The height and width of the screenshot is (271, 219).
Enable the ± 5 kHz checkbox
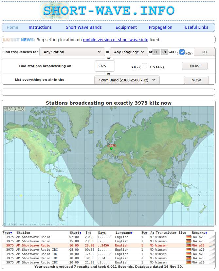pos(144,66)
